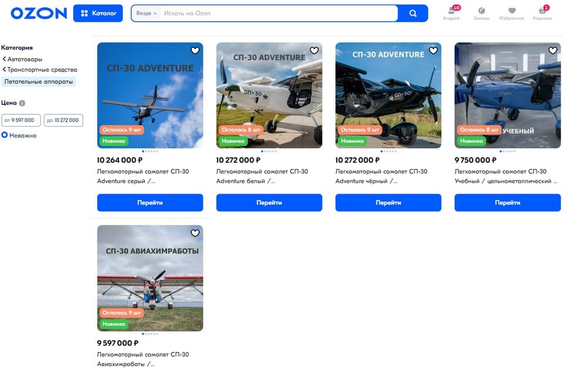Go back to Автотовары category
This screenshot has width=563, height=369.
tap(22, 59)
